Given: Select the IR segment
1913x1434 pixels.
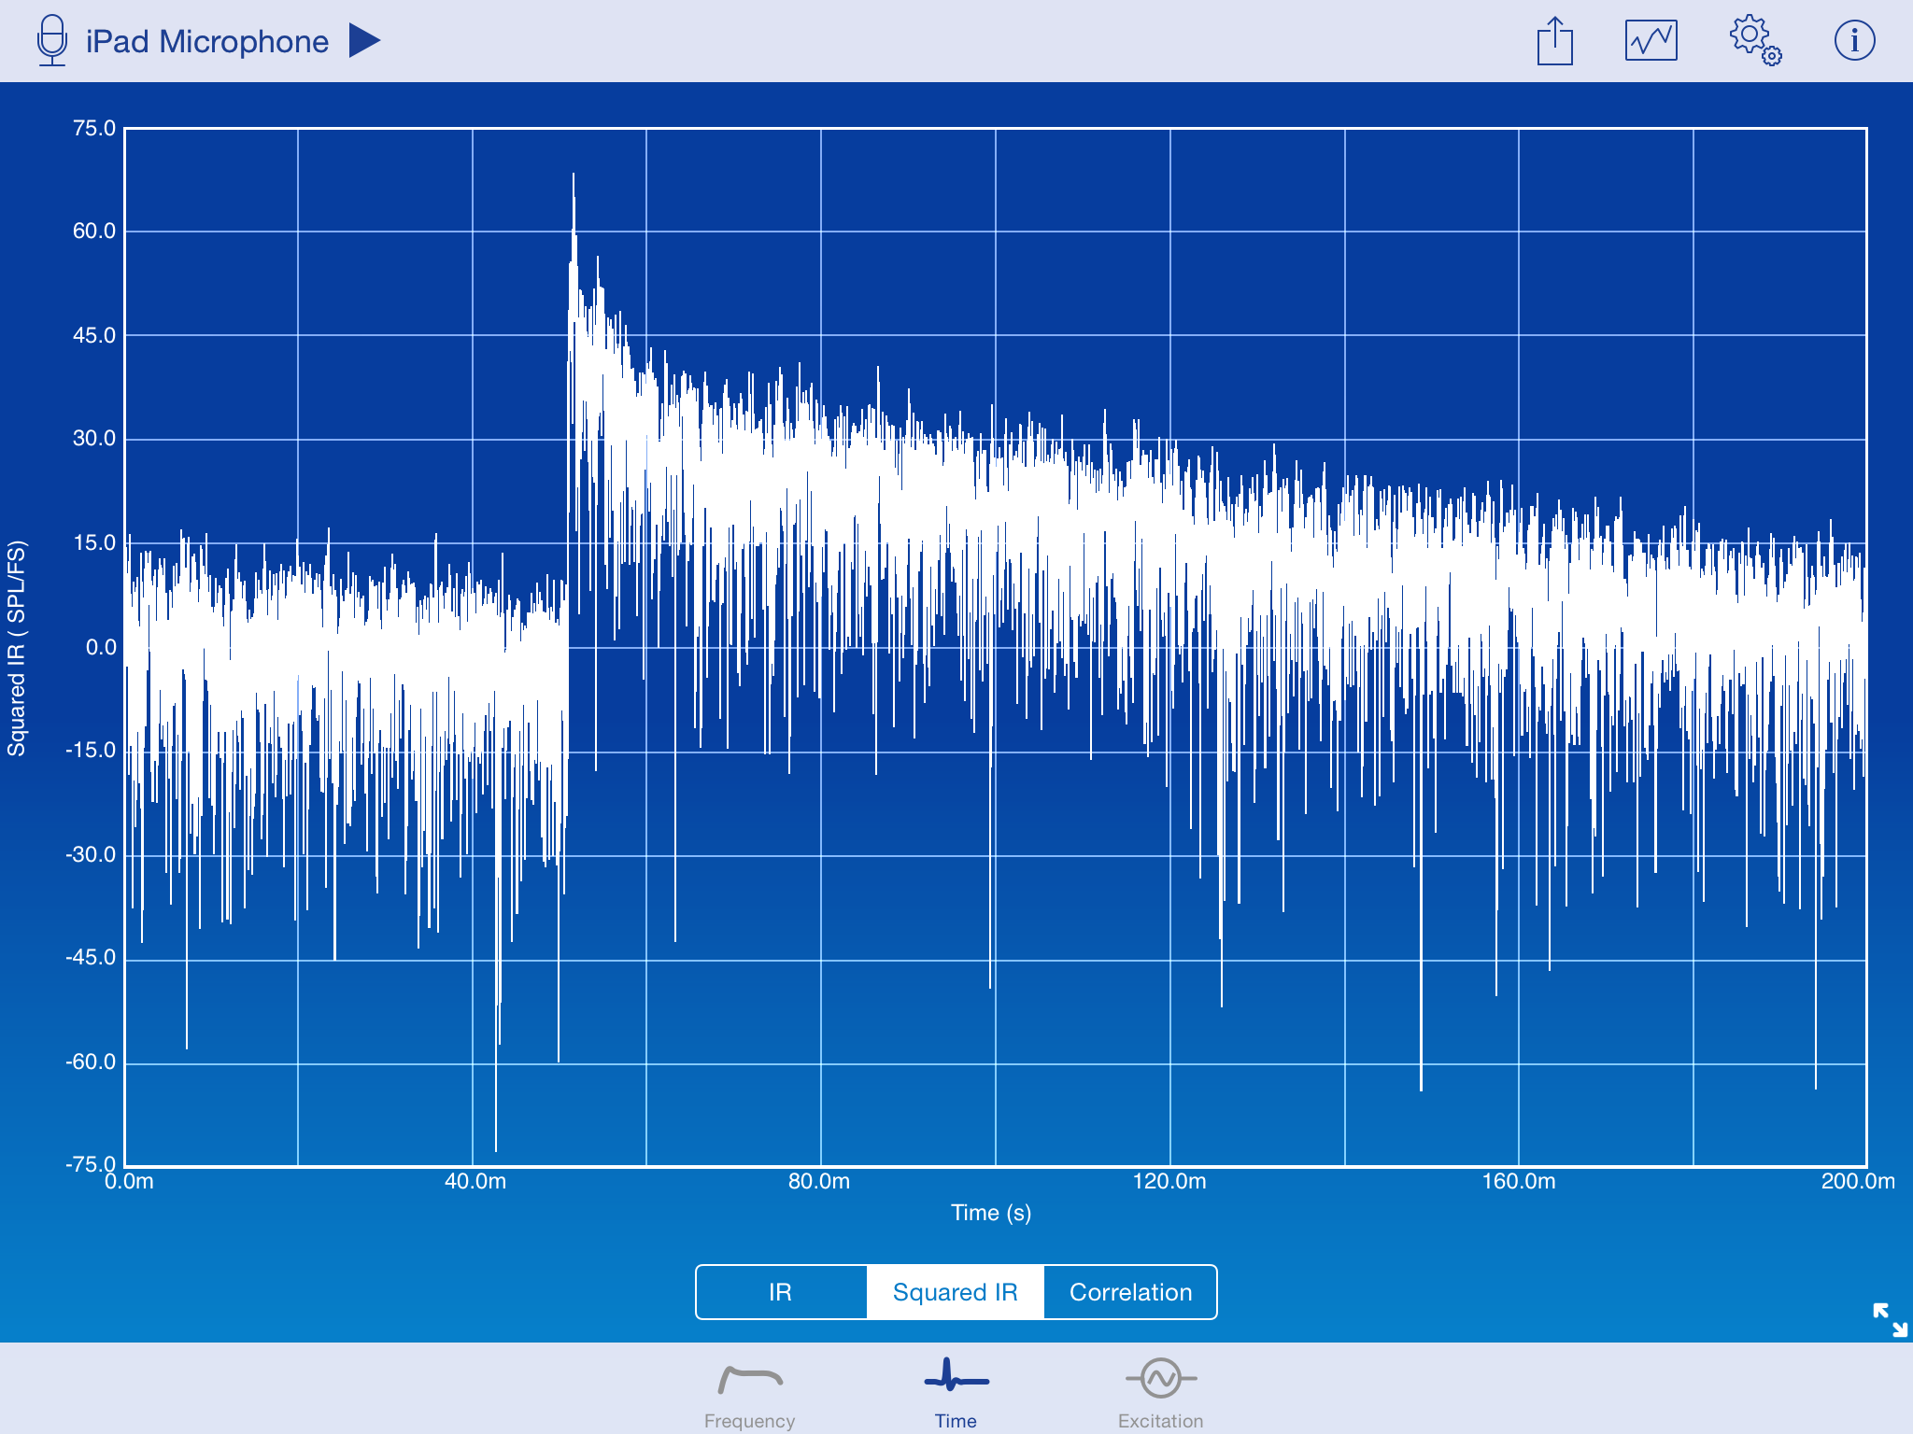Looking at the screenshot, I should click(x=781, y=1292).
